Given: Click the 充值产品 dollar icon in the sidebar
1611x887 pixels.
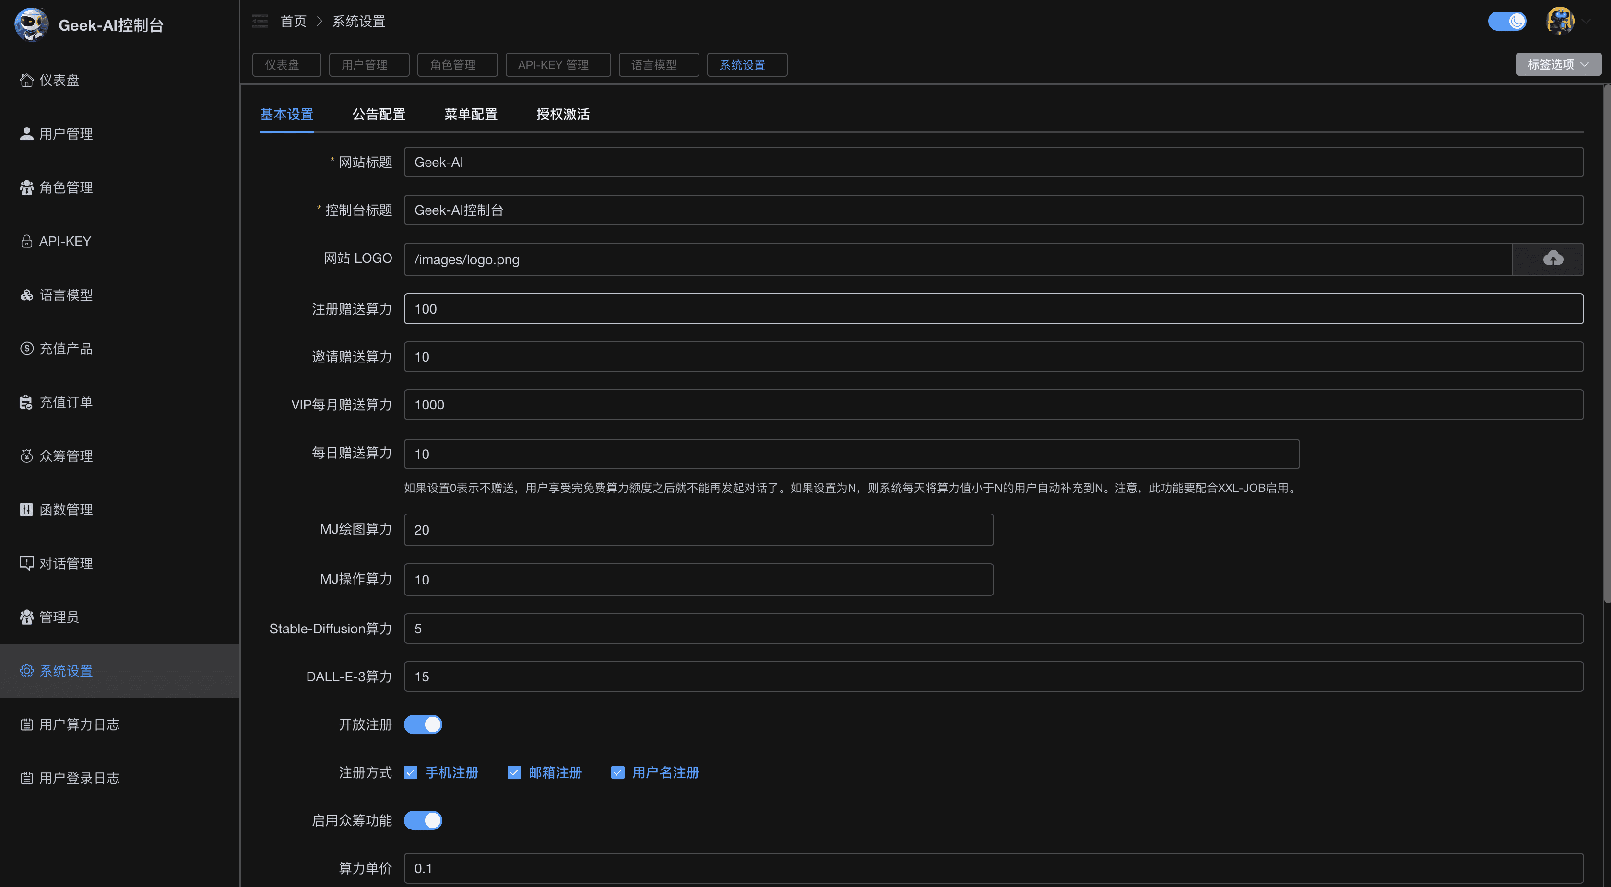Looking at the screenshot, I should click(x=26, y=348).
